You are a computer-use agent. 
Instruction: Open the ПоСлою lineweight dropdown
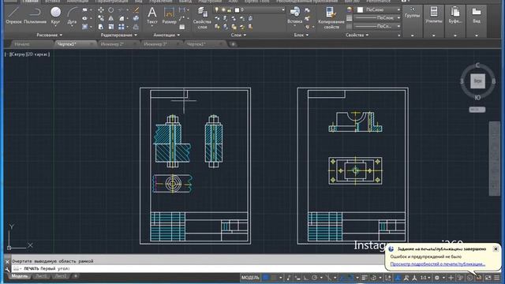click(x=377, y=17)
